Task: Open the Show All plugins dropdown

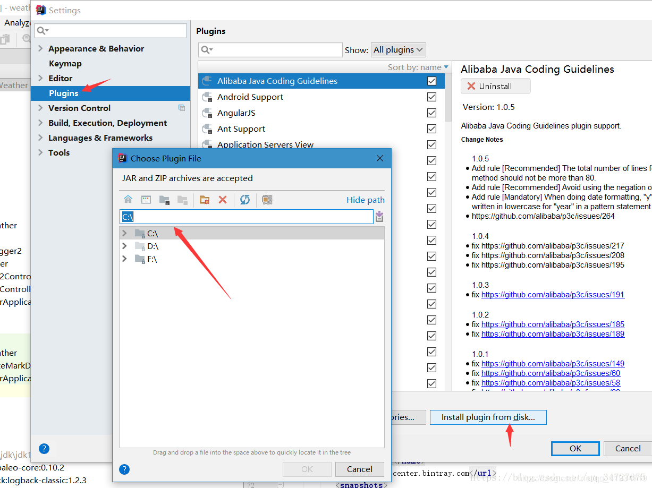Action: (398, 50)
